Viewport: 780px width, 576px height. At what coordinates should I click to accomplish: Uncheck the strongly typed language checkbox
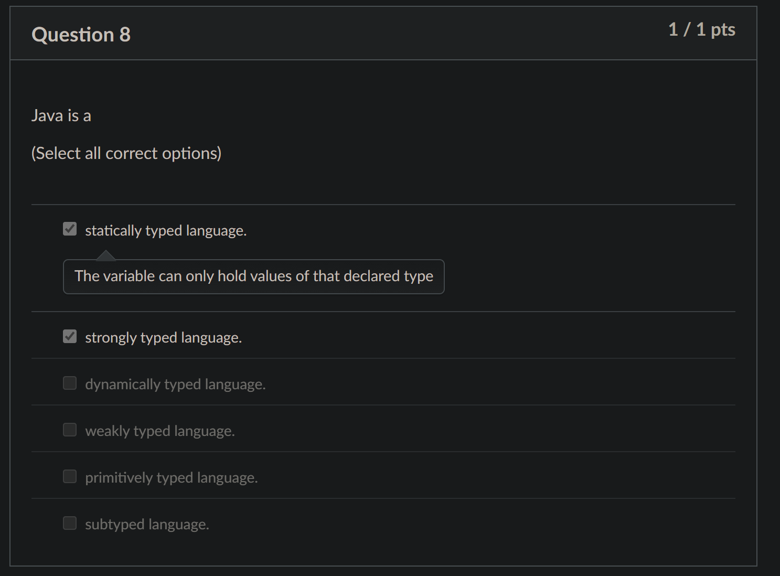70,336
